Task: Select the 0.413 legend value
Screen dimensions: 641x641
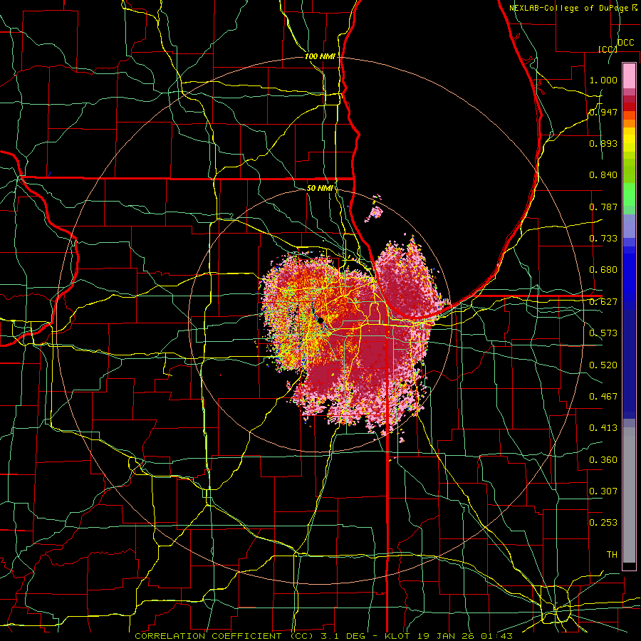Action: (603, 428)
